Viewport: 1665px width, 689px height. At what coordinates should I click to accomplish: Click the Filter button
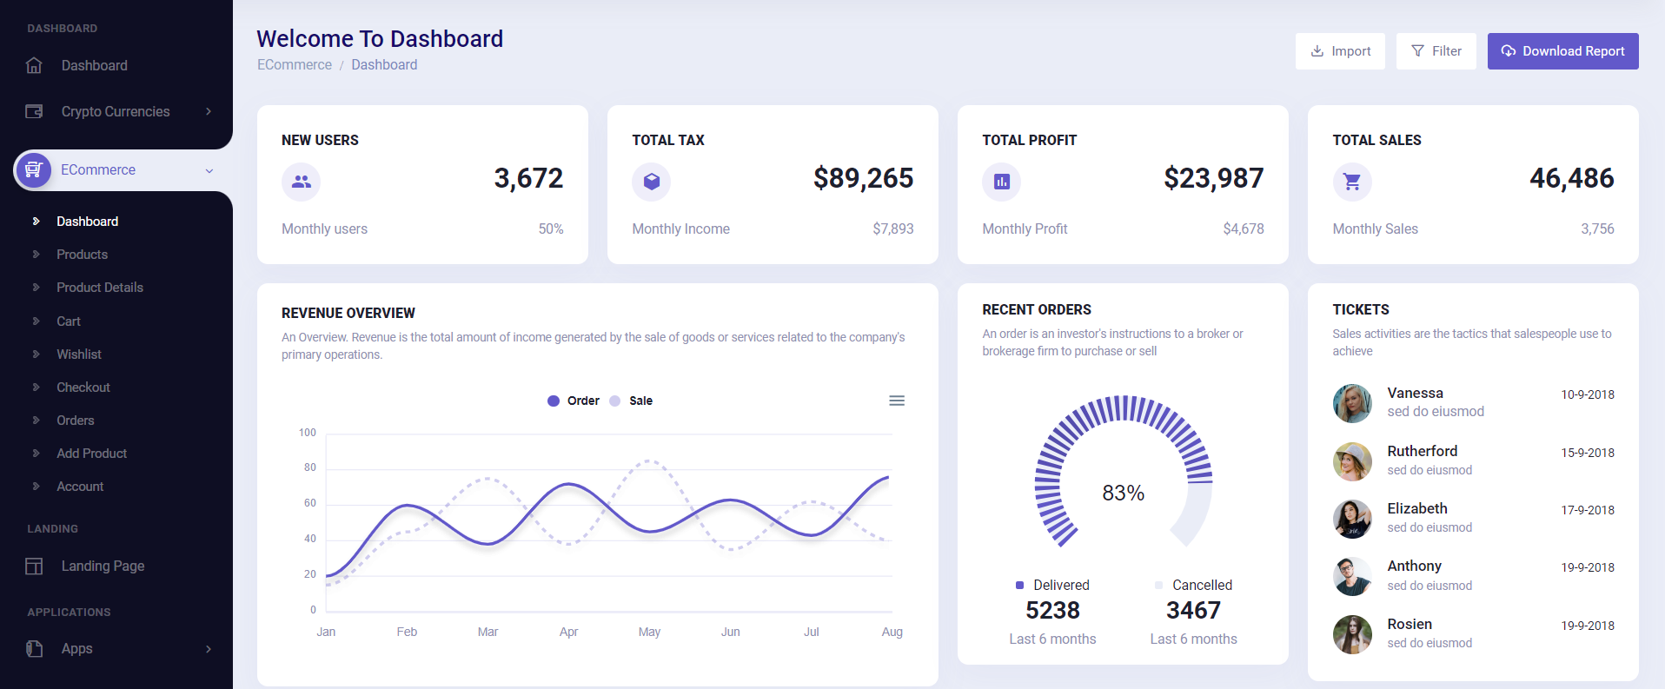1436,51
